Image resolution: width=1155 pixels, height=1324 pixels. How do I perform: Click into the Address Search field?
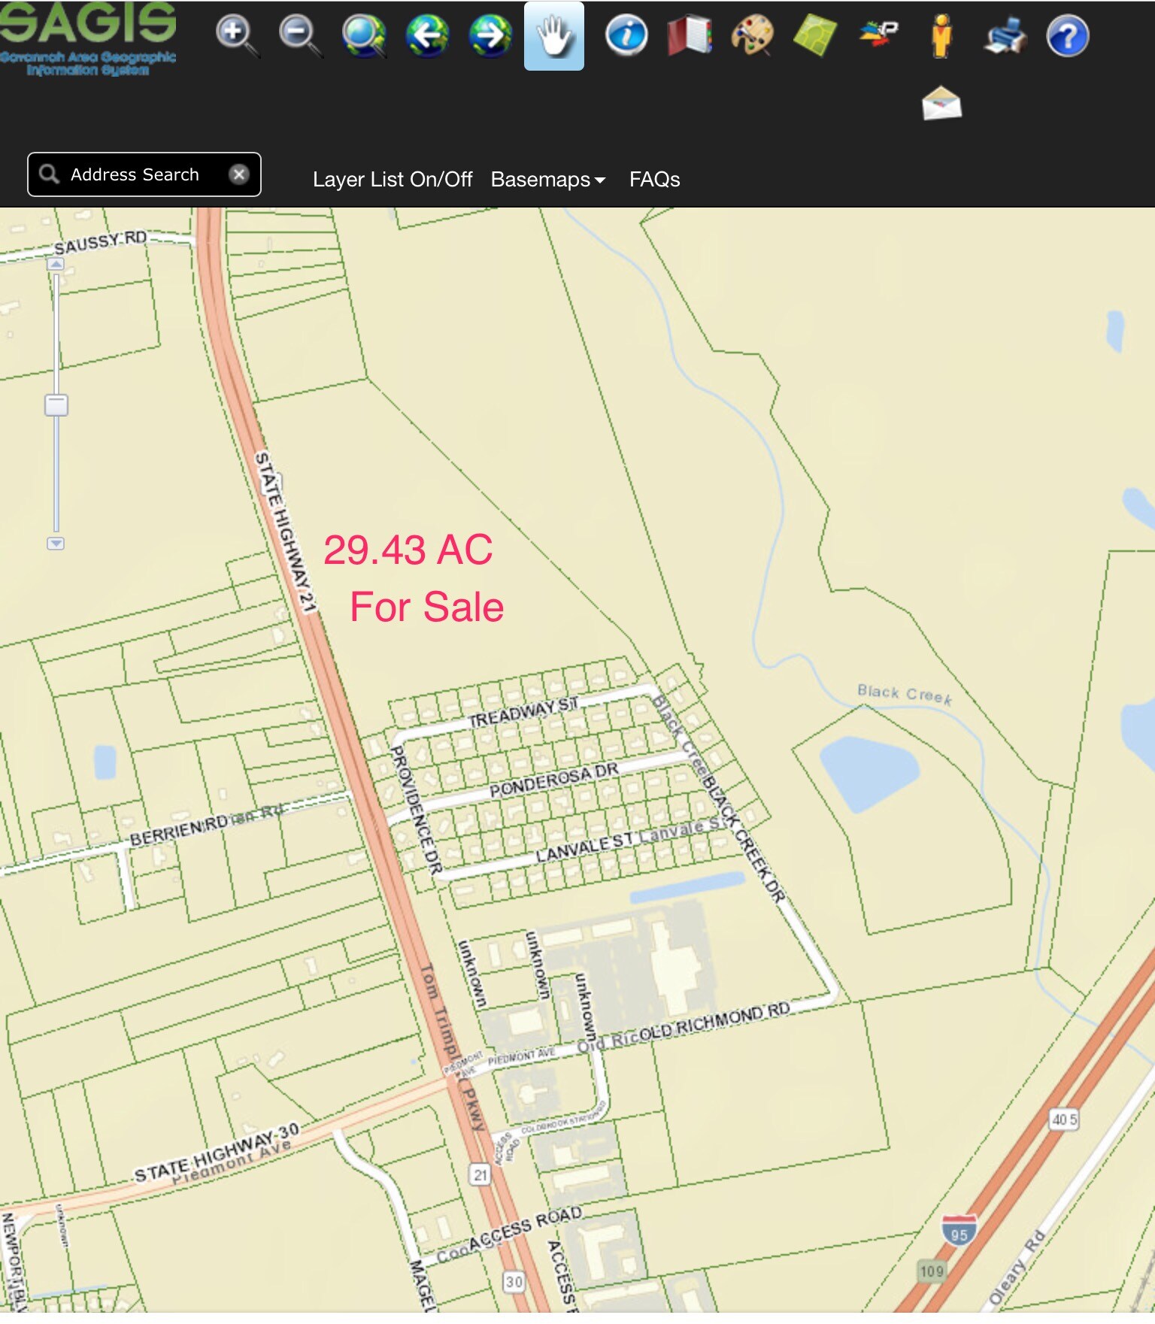tap(135, 174)
